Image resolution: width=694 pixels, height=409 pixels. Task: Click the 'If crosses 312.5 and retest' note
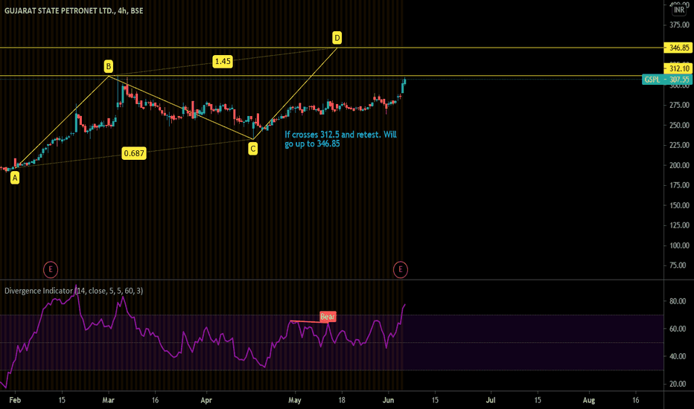pos(340,139)
